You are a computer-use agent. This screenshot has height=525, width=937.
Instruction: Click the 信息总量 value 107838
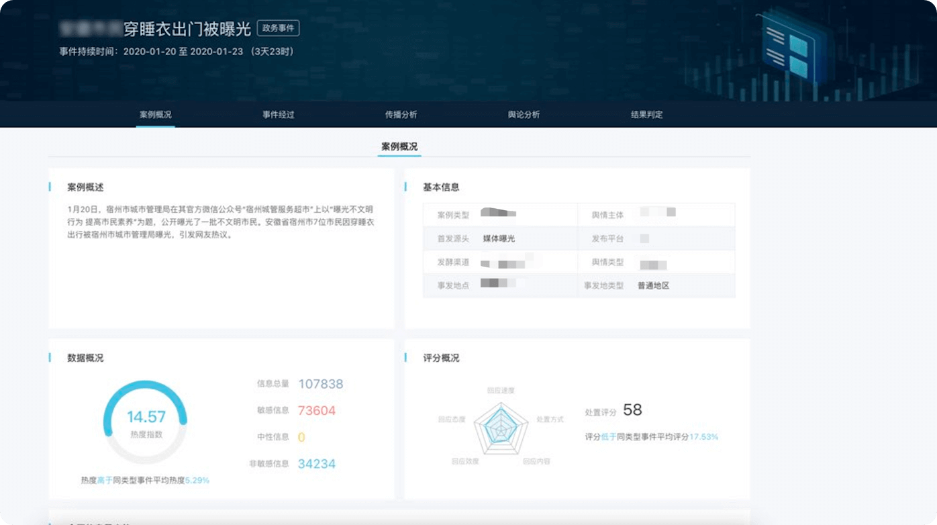coord(320,384)
